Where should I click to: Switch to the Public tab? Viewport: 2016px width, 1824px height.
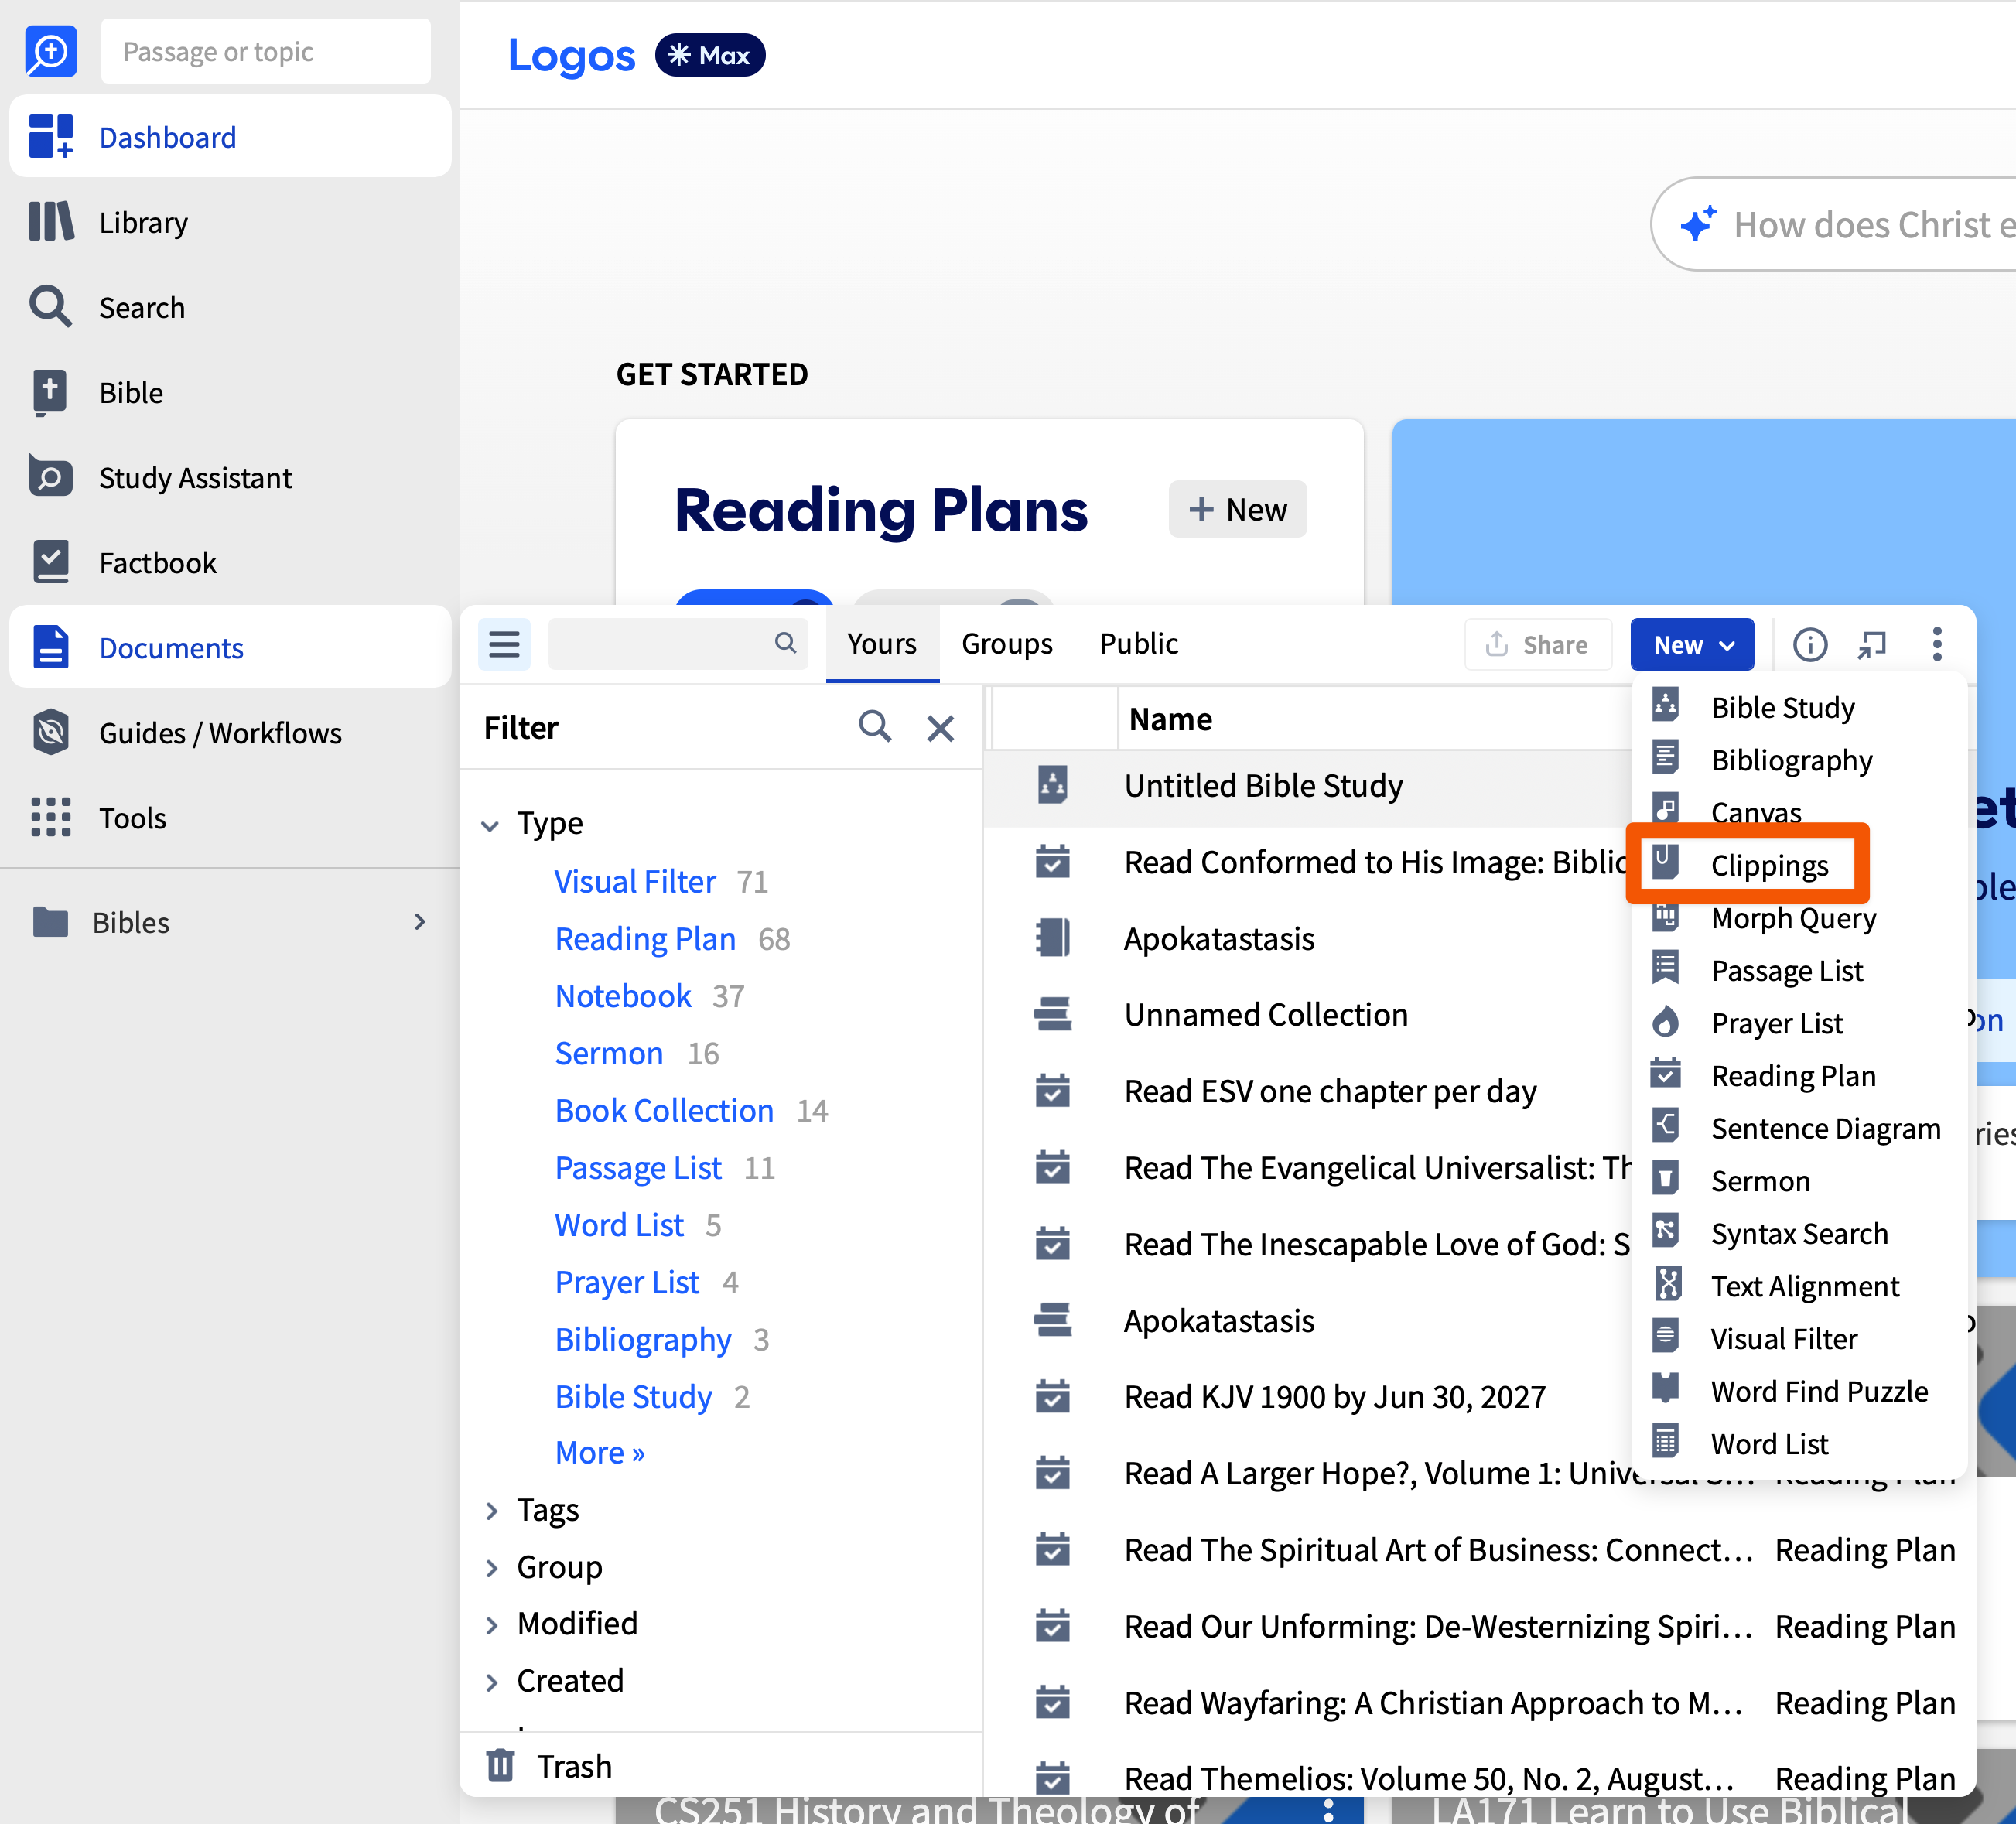[1139, 644]
